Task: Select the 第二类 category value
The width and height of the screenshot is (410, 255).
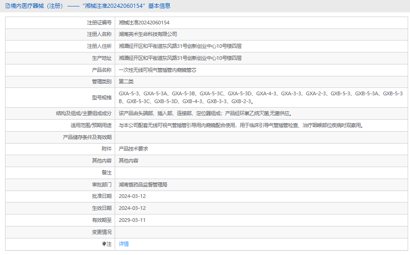Action: 126,81
